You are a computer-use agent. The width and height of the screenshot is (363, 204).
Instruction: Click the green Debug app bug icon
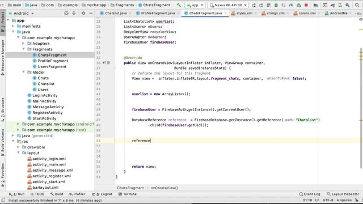coord(276,5)
